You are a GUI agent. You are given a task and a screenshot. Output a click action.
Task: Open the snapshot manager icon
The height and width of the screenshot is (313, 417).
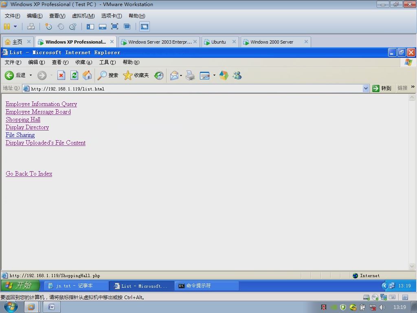(x=72, y=26)
